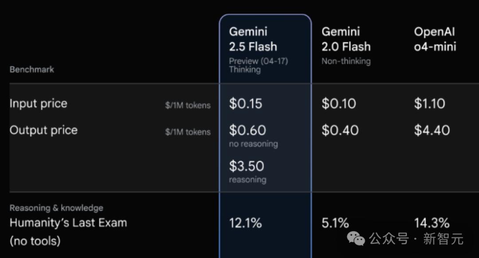Click the Output price row label
The width and height of the screenshot is (479, 258).
[x=43, y=130]
